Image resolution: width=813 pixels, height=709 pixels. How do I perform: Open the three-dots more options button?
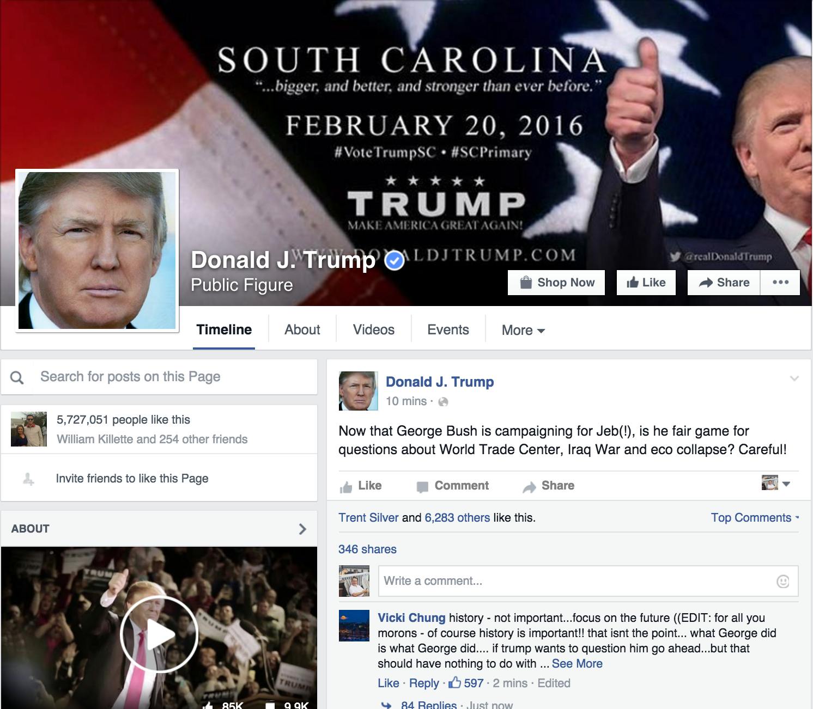coord(780,282)
